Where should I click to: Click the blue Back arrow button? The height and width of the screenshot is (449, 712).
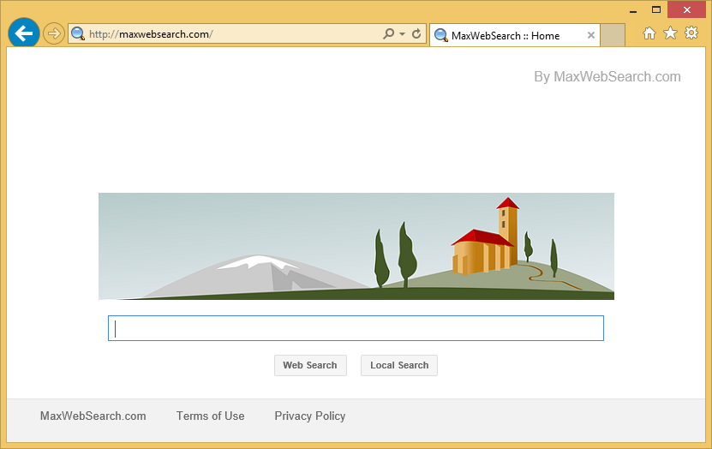pos(24,33)
